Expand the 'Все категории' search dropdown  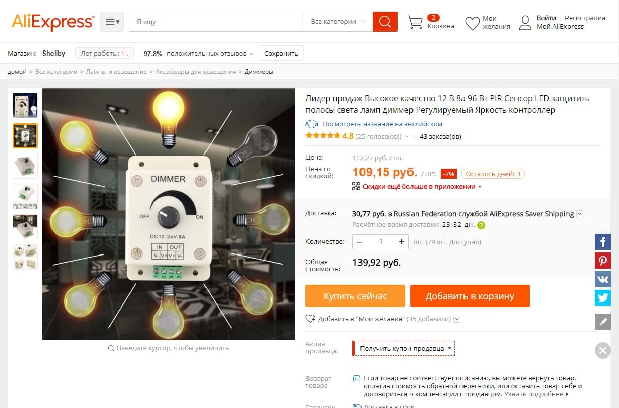pos(337,22)
